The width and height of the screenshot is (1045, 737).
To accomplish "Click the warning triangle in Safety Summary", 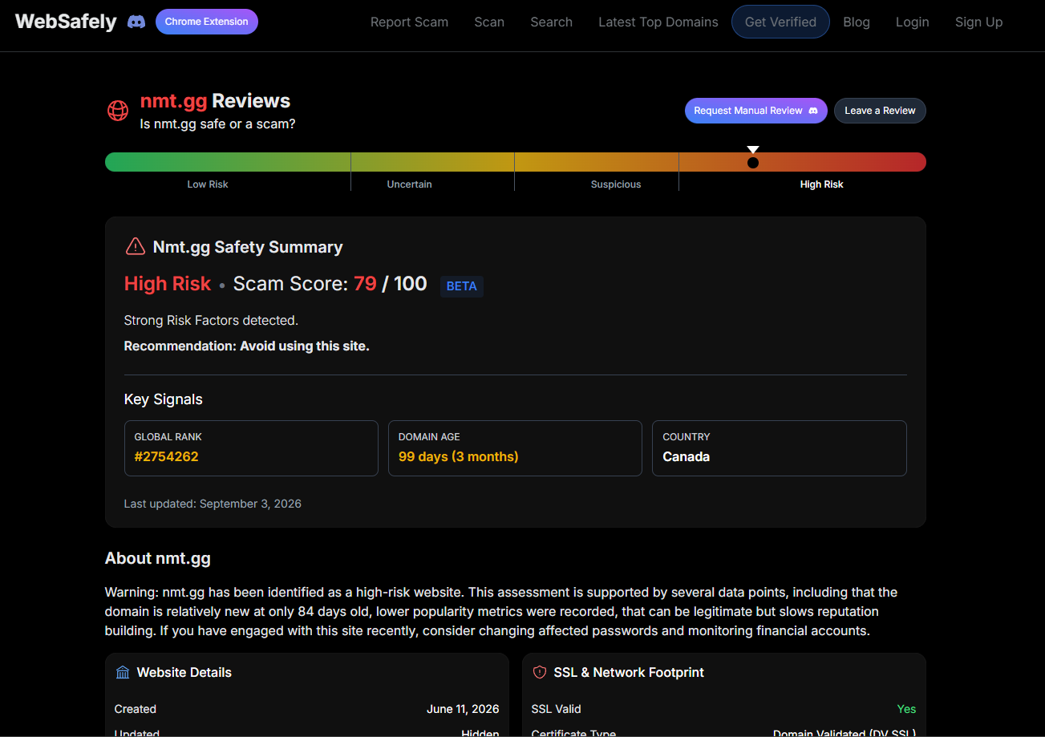I will (136, 246).
